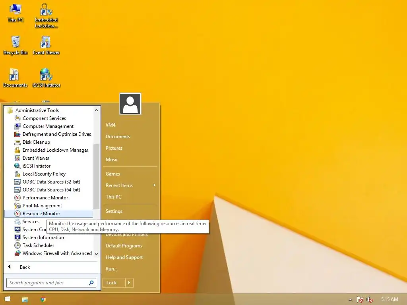Click Defragment and Optimize Drives icon
Image resolution: width=407 pixels, height=305 pixels.
pyautogui.click(x=17, y=134)
